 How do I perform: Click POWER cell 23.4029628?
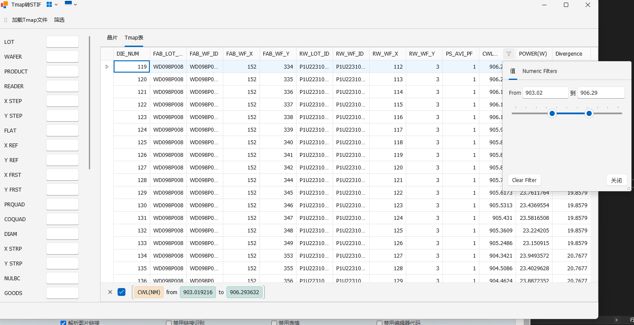tap(534, 268)
